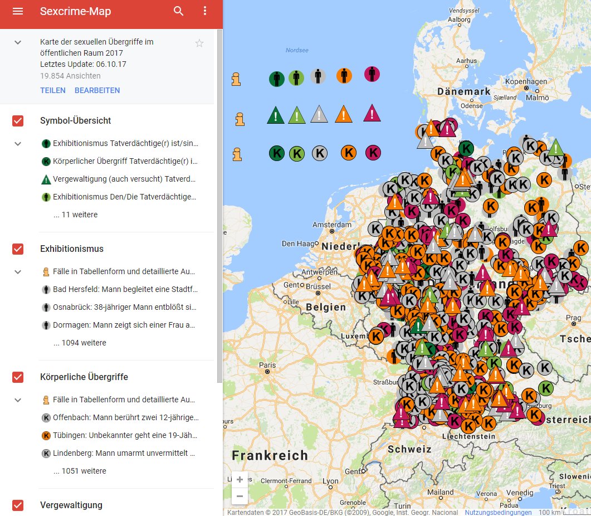Click the Symbol-Übersicht layer title
This screenshot has height=516, width=591.
[75, 121]
